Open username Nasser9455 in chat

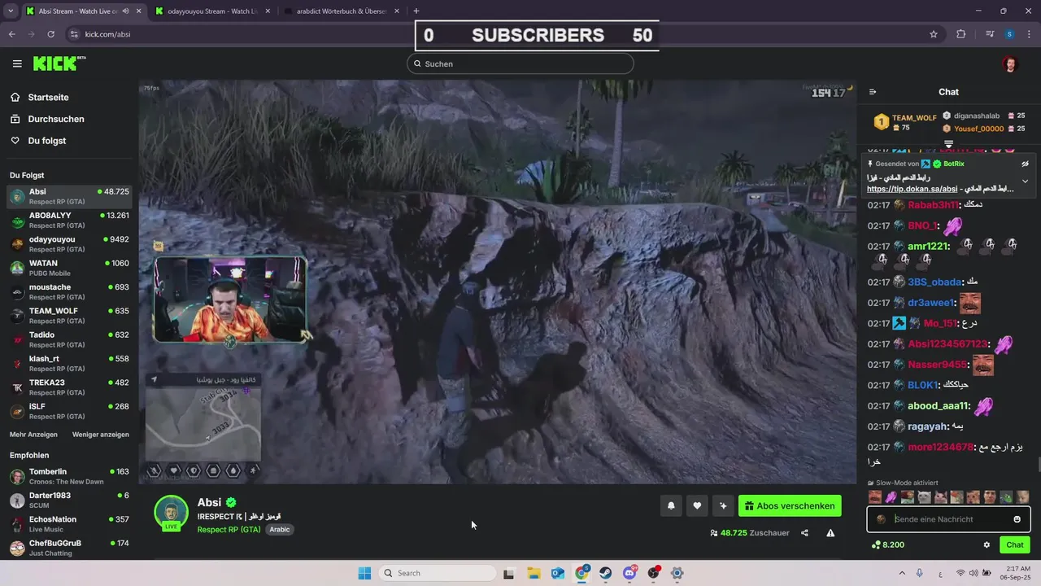(938, 365)
